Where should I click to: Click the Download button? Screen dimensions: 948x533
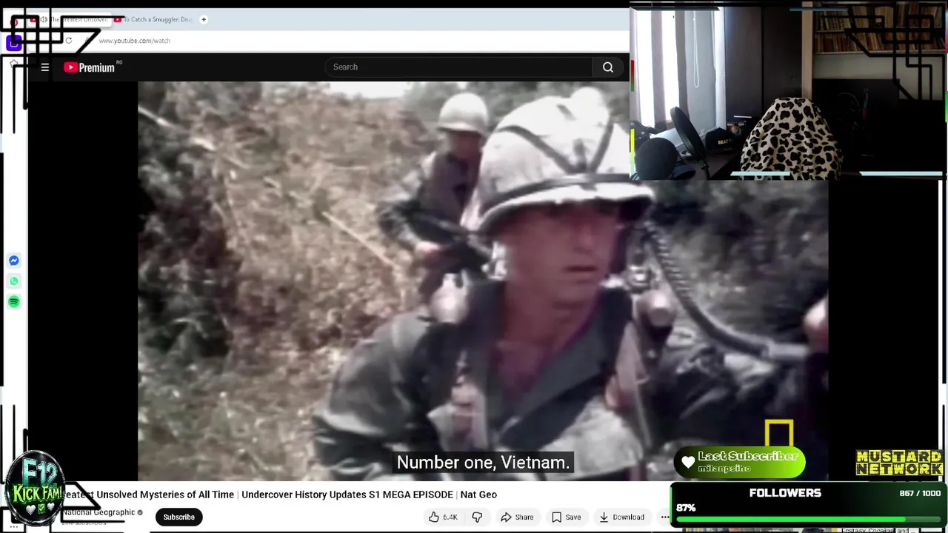click(x=621, y=517)
